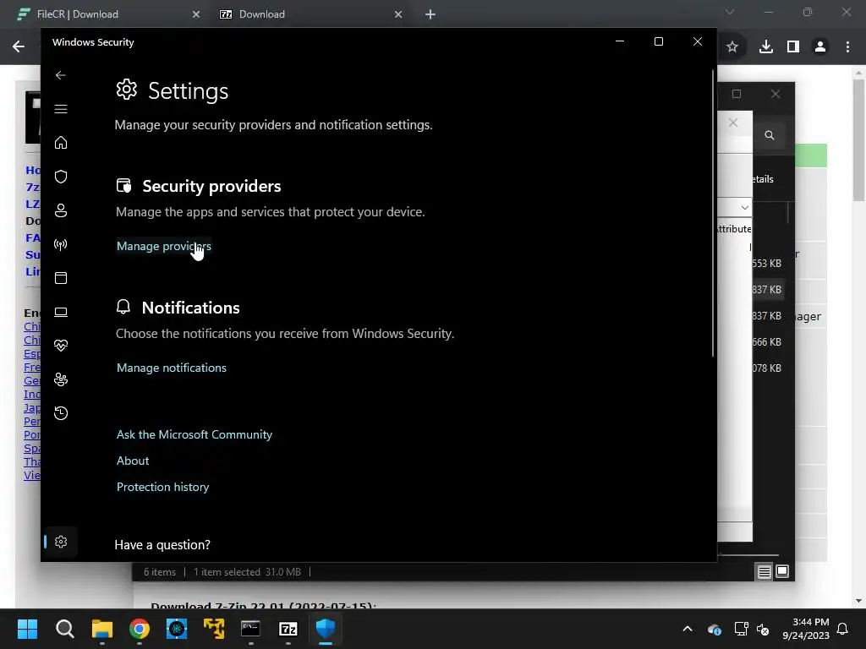Open Chrome tab search chevron
This screenshot has width=866, height=649.
[730, 12]
